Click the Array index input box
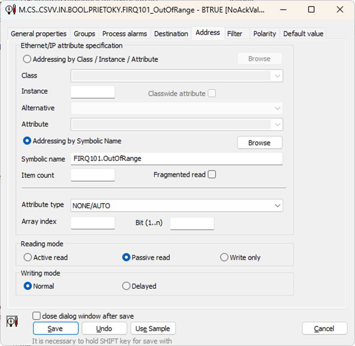355x346 pixels. point(93,223)
